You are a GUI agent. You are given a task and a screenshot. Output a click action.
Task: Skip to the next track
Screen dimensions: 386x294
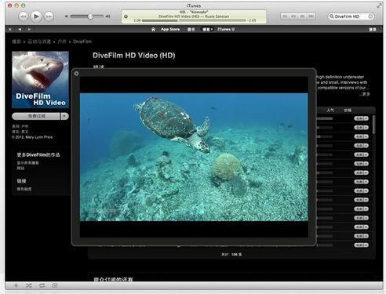pos(49,16)
